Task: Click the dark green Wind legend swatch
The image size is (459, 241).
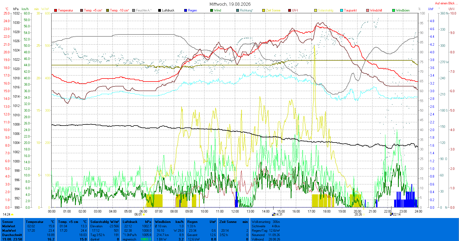Action: pos(212,10)
